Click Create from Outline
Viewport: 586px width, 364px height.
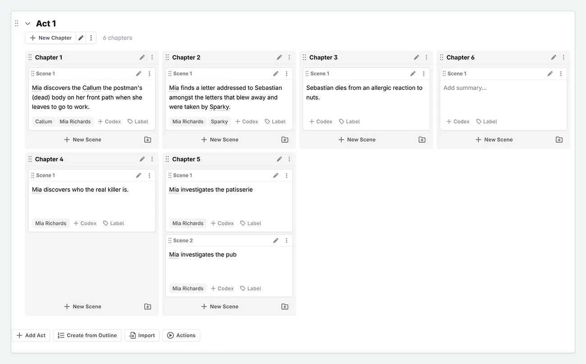coord(87,335)
